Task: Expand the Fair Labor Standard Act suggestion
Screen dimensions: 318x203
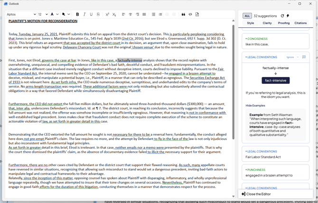Action: tap(275, 154)
